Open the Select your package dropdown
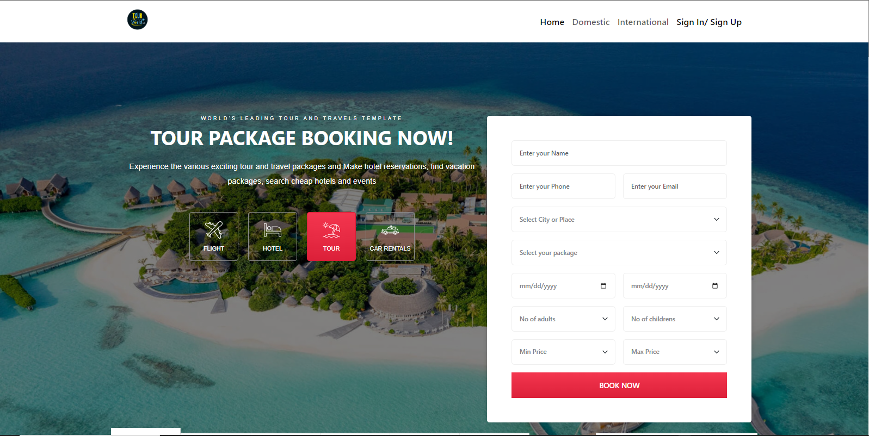869x436 pixels. [x=619, y=253]
